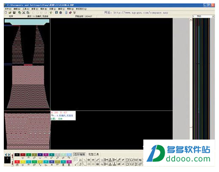Click the blue left arrow above preview
This screenshot has width=219, height=172.
[6, 155]
